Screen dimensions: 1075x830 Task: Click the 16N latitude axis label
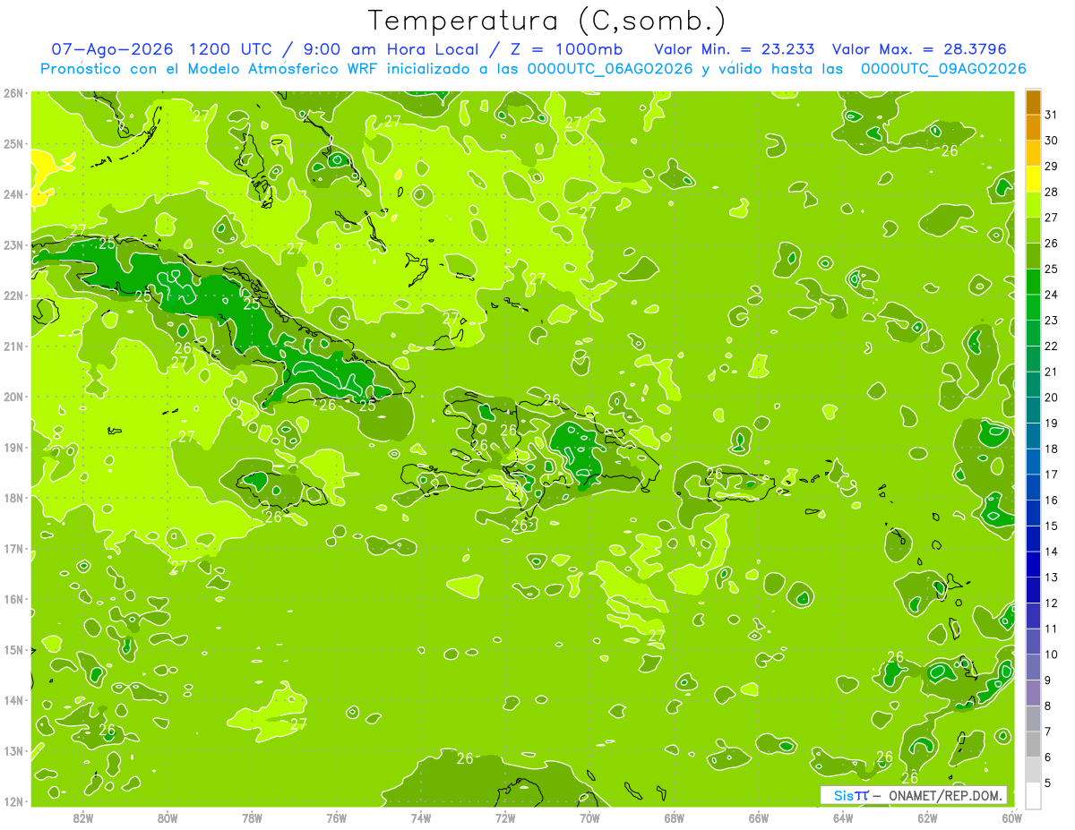pos(13,599)
